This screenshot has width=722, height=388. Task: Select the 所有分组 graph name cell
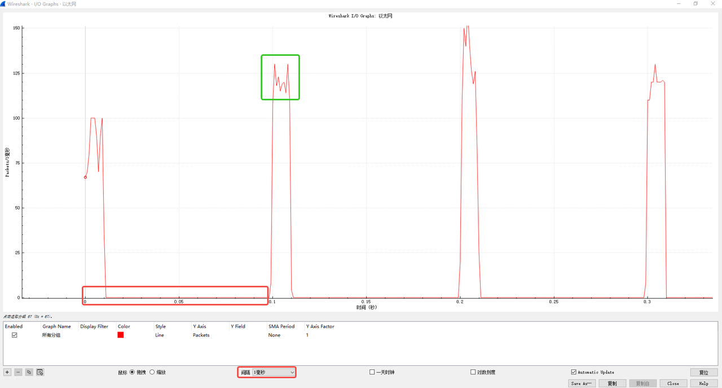point(51,335)
